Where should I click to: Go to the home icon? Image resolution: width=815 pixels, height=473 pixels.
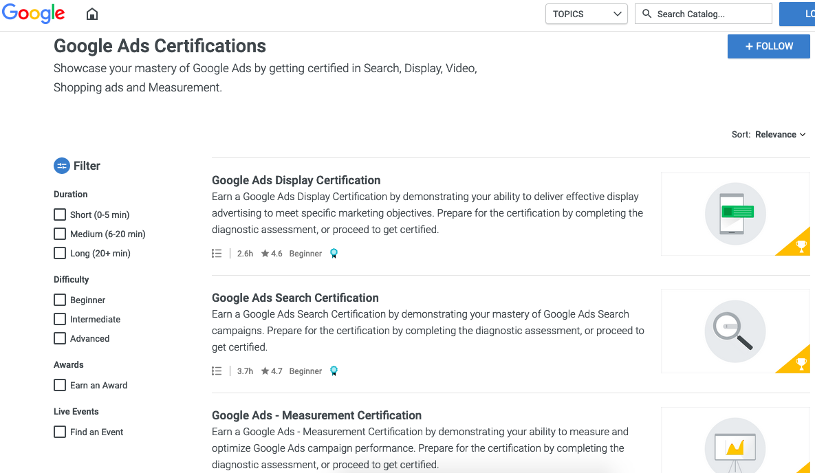tap(91, 14)
